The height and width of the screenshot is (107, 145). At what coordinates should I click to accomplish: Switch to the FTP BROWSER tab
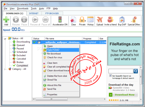(52, 13)
